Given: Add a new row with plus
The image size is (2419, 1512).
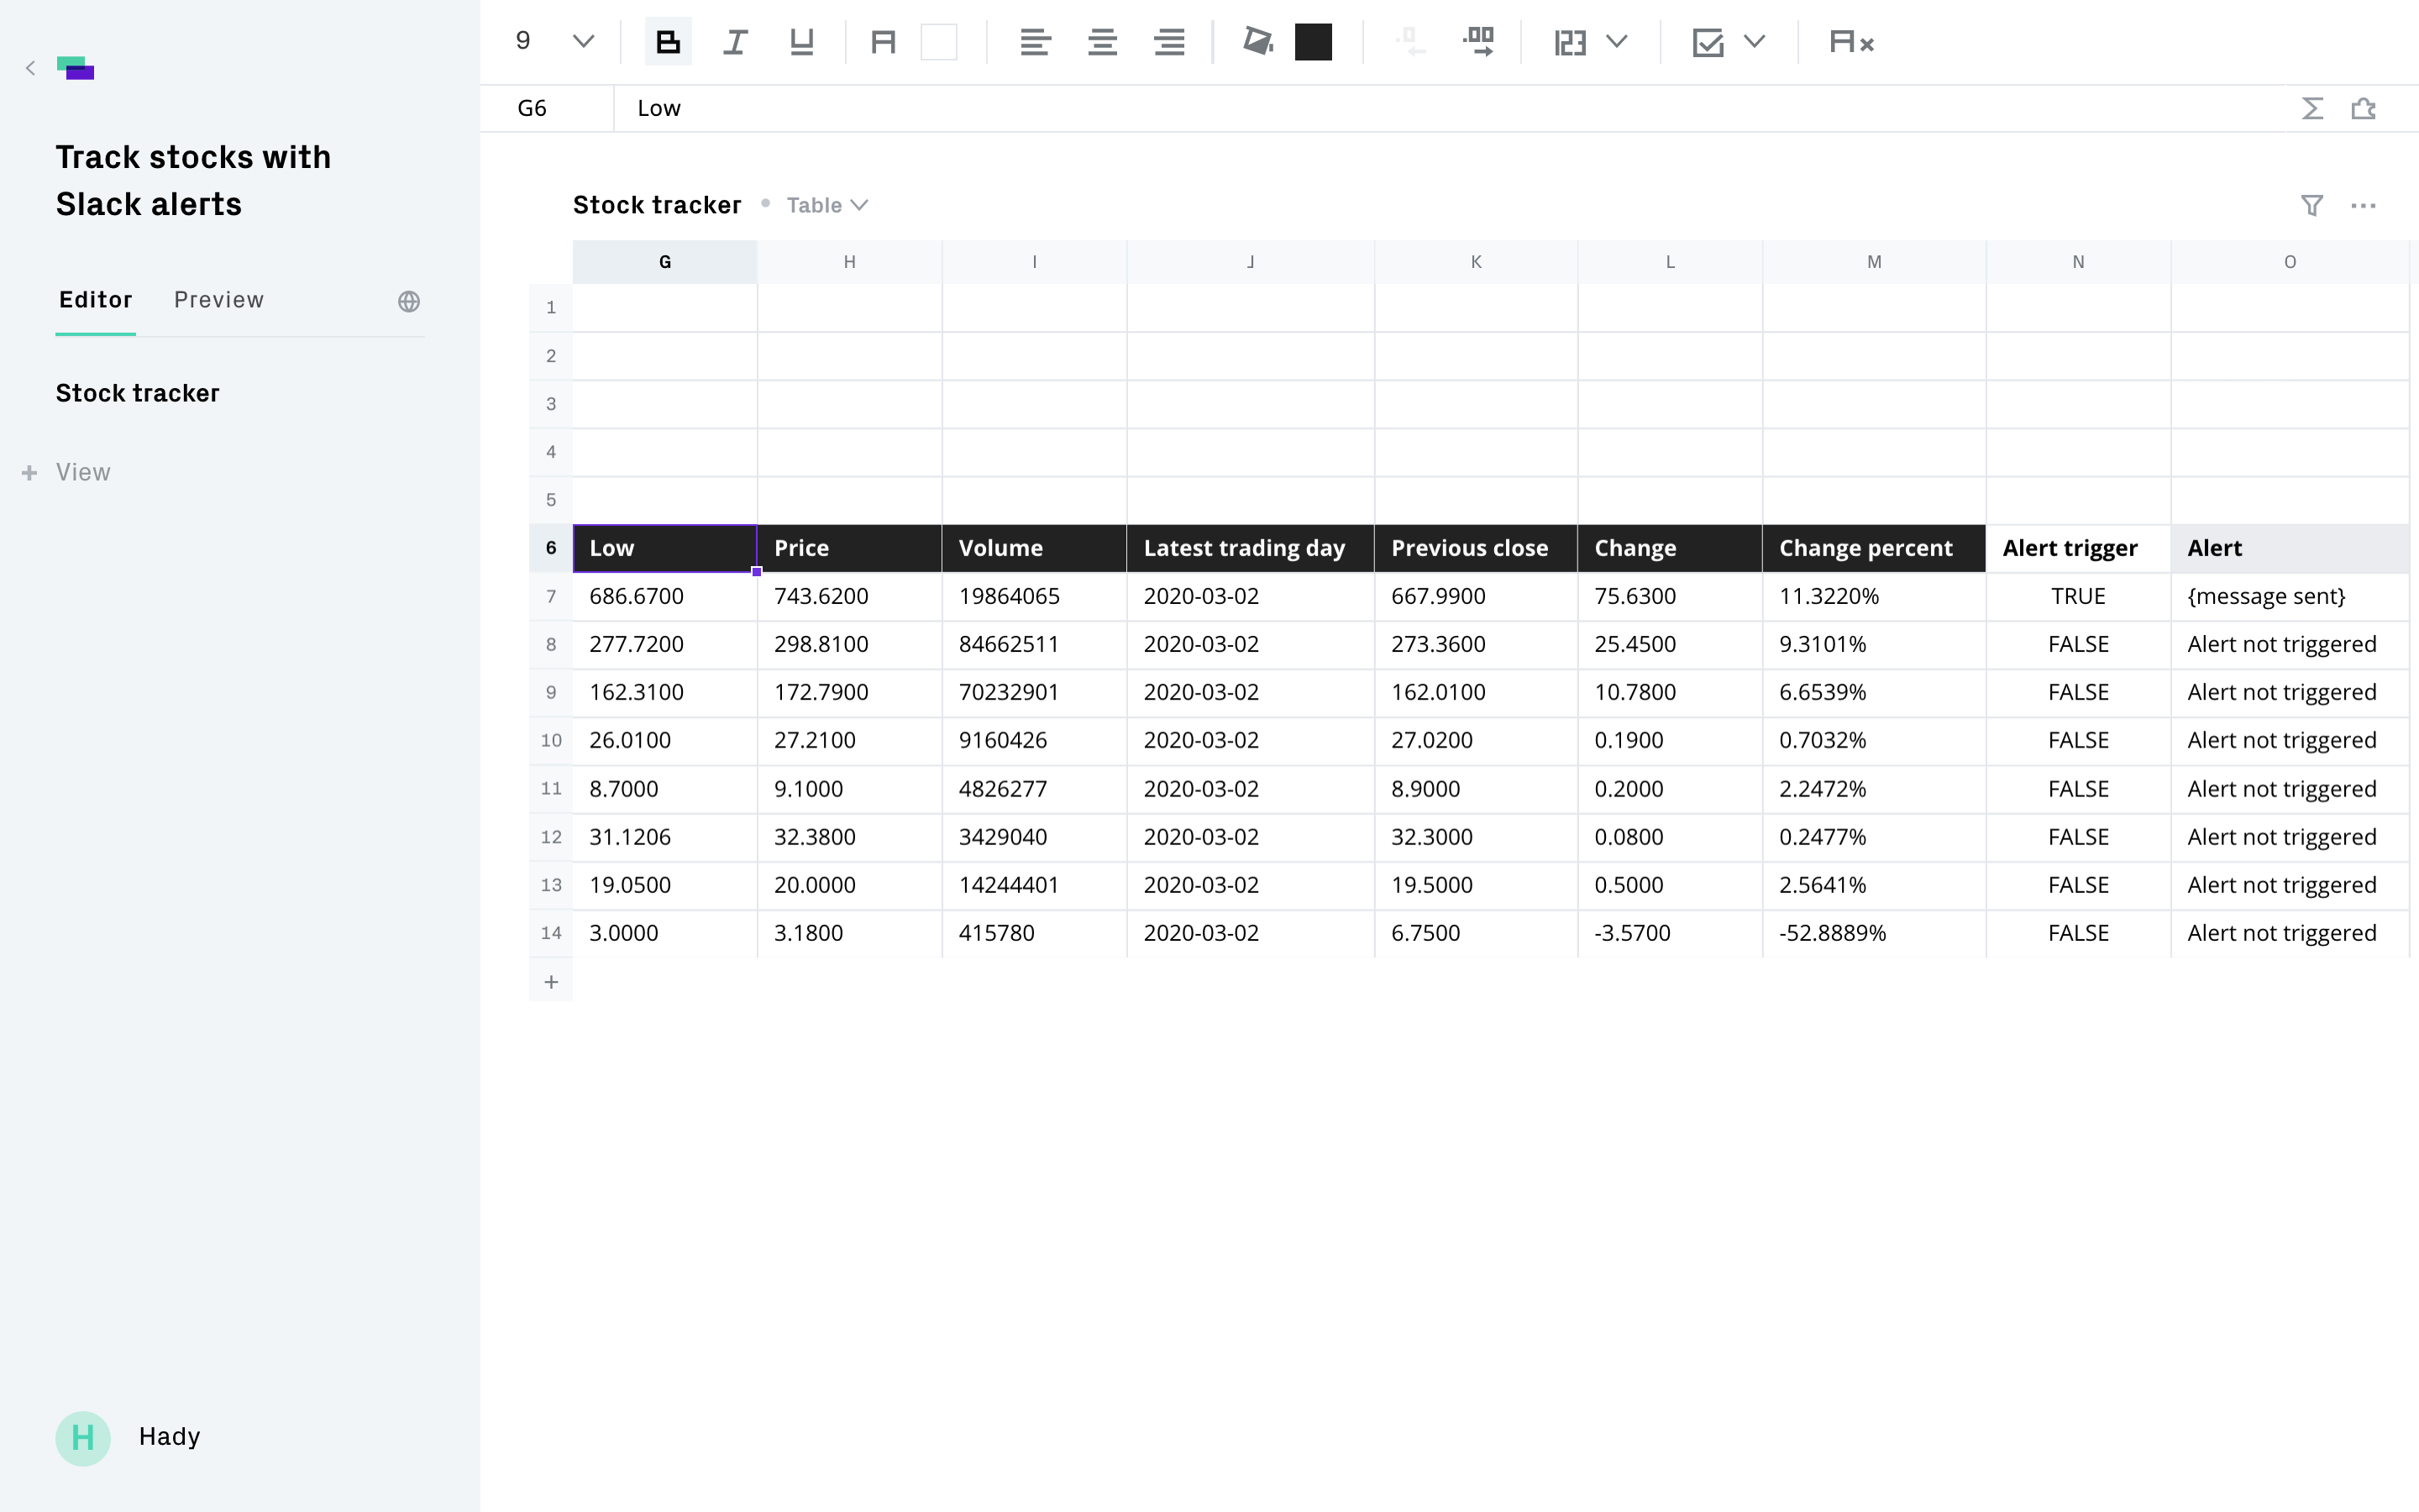Looking at the screenshot, I should 551,982.
